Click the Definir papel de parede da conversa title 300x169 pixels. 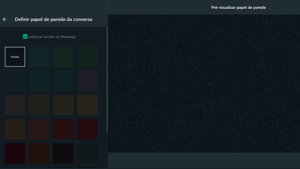click(x=53, y=19)
